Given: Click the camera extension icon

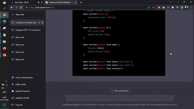Looking at the screenshot, I should (164, 7).
